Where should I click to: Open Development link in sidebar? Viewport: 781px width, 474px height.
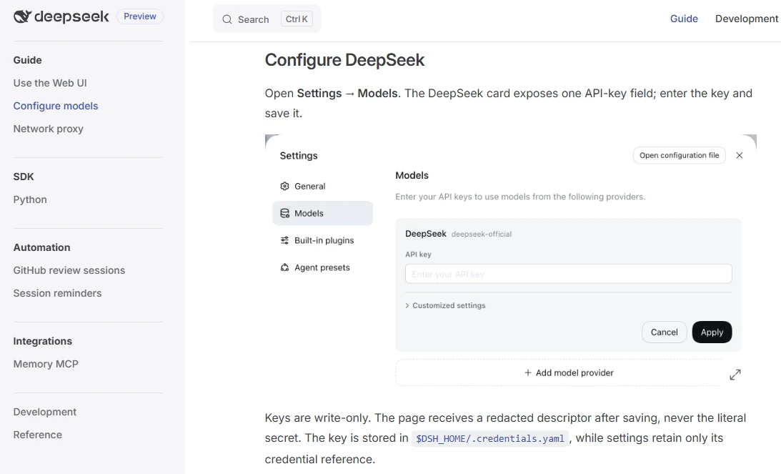click(45, 412)
